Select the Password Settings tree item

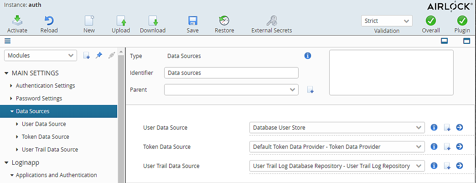pos(39,99)
